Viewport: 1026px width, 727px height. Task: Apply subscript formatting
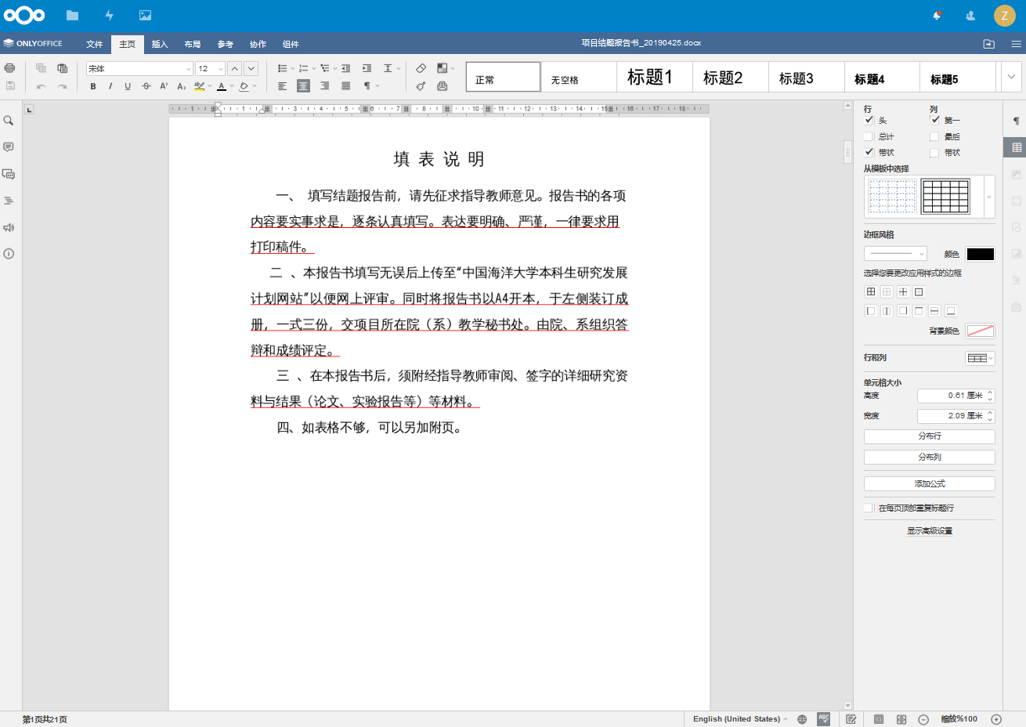181,86
